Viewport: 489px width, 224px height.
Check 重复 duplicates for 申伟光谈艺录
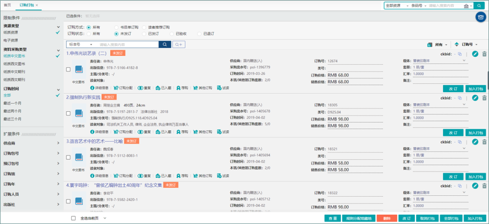tap(144, 88)
